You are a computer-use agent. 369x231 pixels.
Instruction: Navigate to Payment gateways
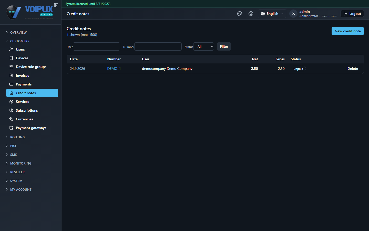[x=32, y=128]
